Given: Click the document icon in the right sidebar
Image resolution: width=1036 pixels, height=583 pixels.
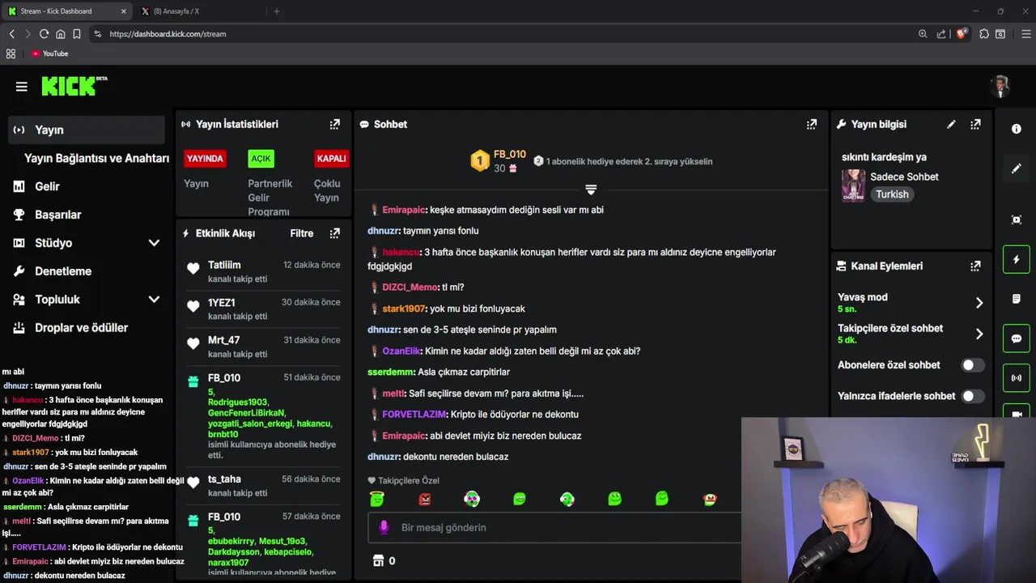Looking at the screenshot, I should (1017, 299).
